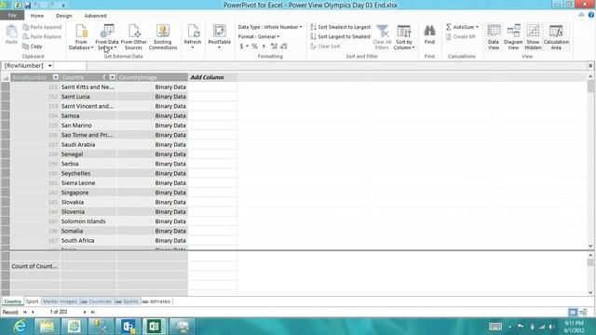Choose From Other Sources import

(x=133, y=37)
